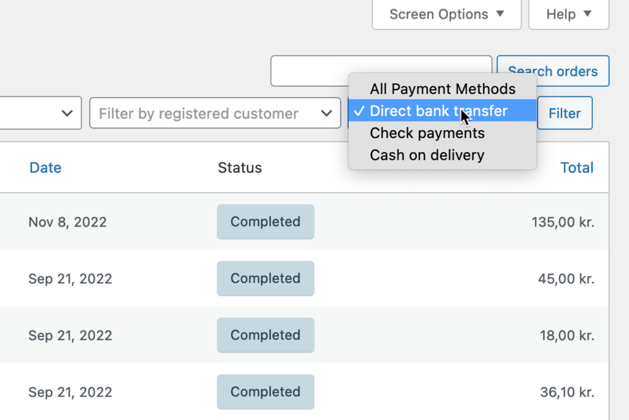Click the Completed badge on first Sep 21 order
This screenshot has height=420, width=629.
tap(265, 278)
